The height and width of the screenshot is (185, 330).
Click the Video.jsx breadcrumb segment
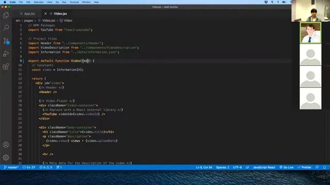(x=48, y=21)
